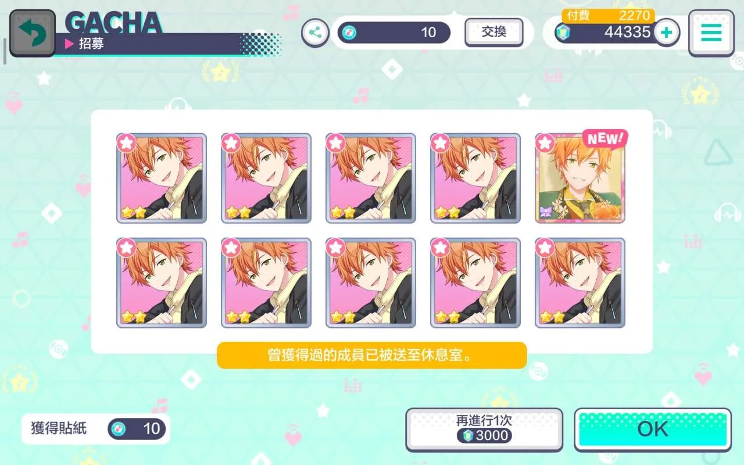The height and width of the screenshot is (465, 744).
Task: Confirm results with the OK button
Action: click(653, 429)
